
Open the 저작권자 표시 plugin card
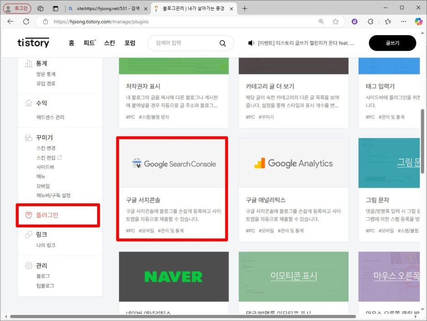[174, 93]
